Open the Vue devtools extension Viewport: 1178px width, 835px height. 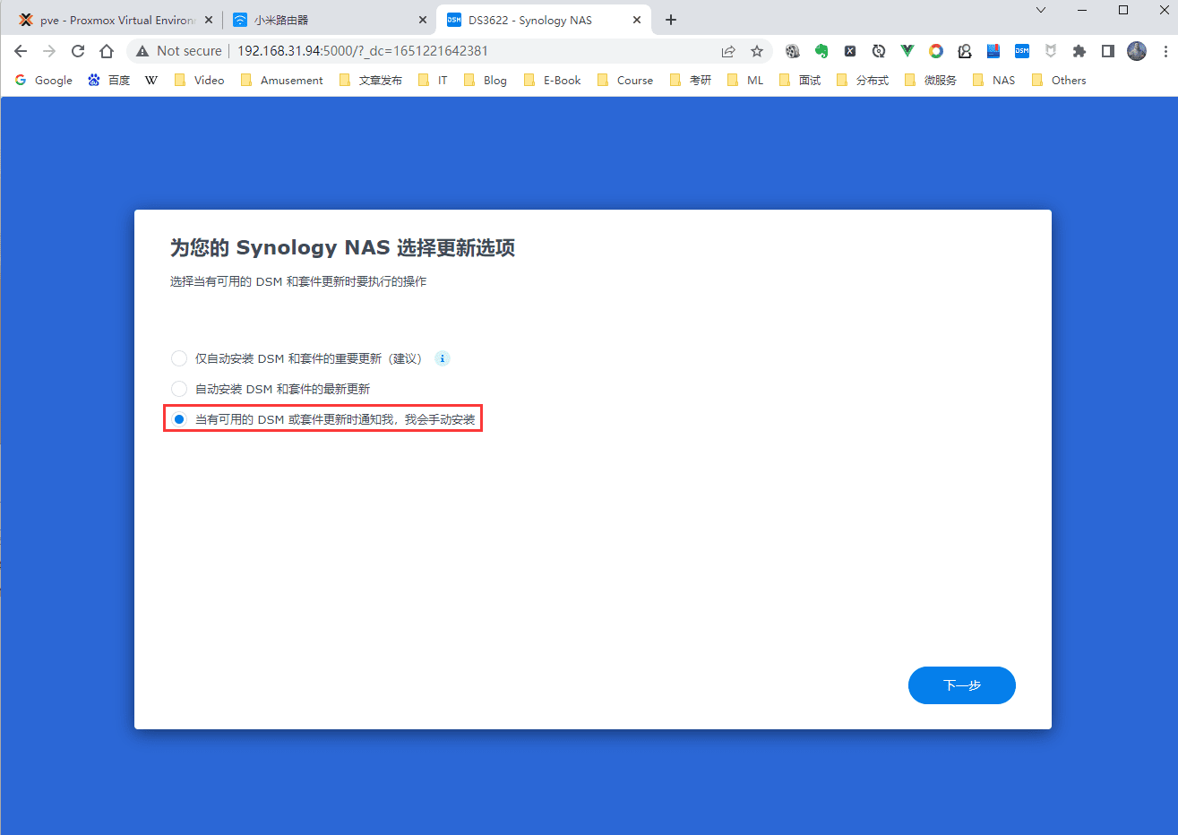click(x=907, y=51)
